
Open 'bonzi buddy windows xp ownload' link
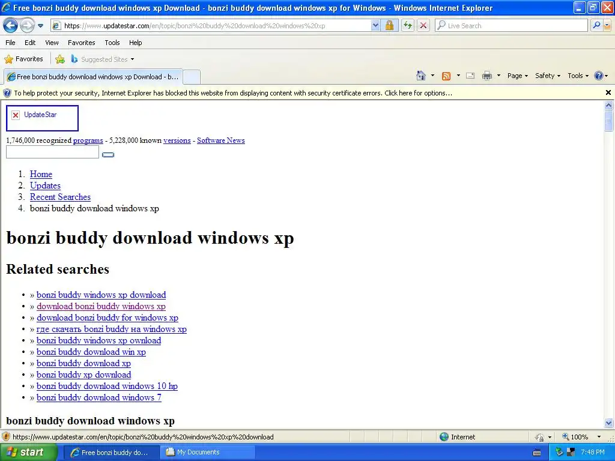point(99,340)
